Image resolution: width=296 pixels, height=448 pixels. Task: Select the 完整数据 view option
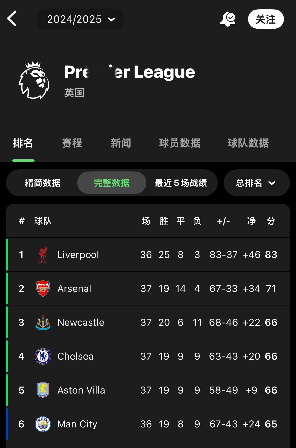pos(112,183)
